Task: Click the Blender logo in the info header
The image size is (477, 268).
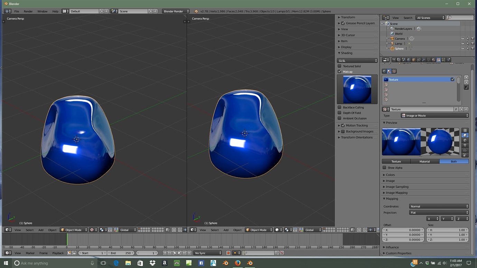Action: (196, 11)
